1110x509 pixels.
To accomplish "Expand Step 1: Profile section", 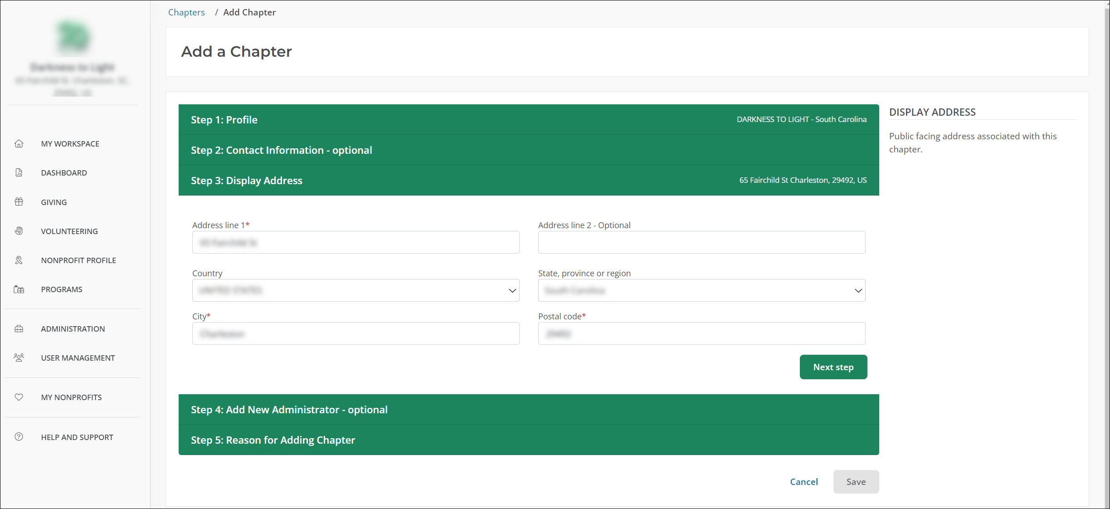I will click(224, 120).
